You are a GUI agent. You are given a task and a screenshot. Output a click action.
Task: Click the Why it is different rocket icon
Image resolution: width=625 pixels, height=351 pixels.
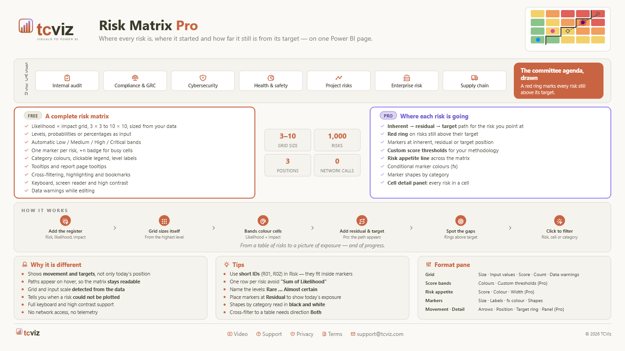pyautogui.click(x=25, y=265)
